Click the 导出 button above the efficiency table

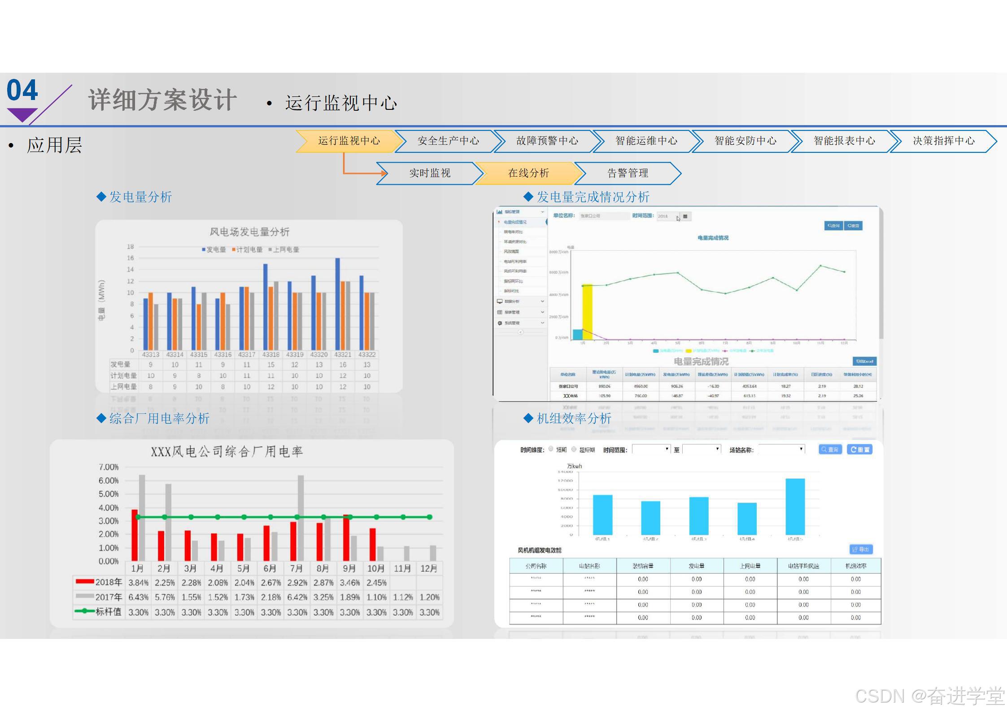pyautogui.click(x=861, y=549)
